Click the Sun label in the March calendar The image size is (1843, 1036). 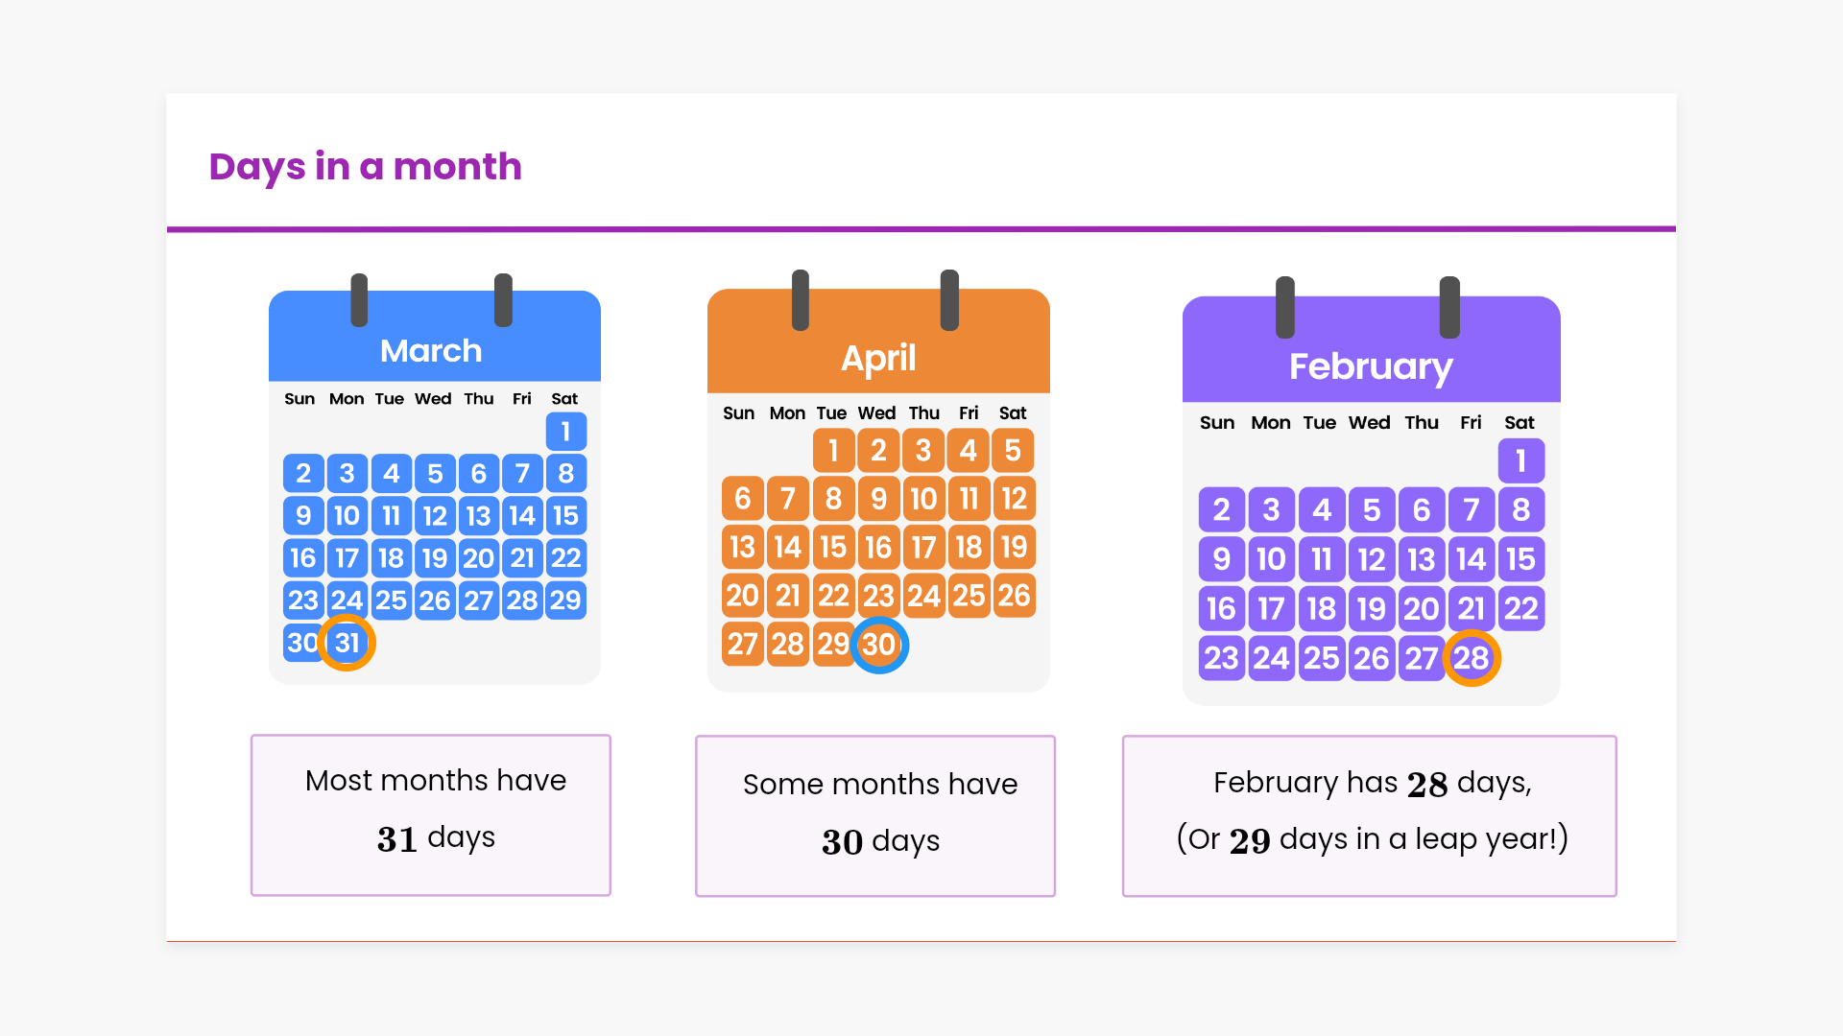299,399
